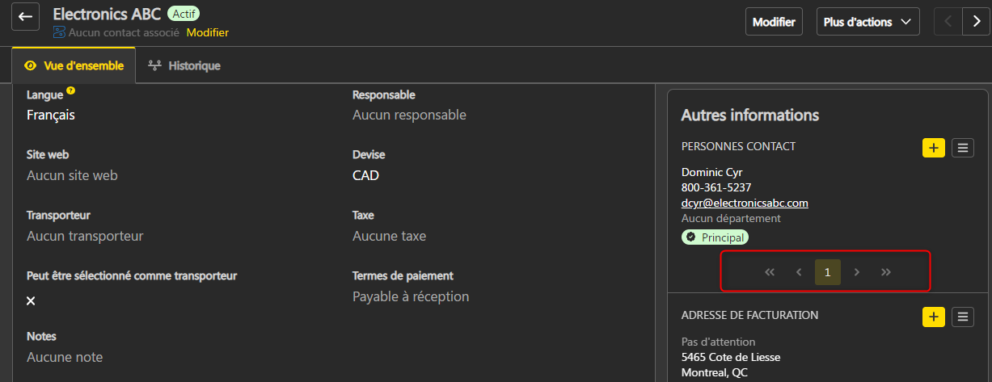
Task: Open the contact persons list menu
Action: pyautogui.click(x=962, y=148)
